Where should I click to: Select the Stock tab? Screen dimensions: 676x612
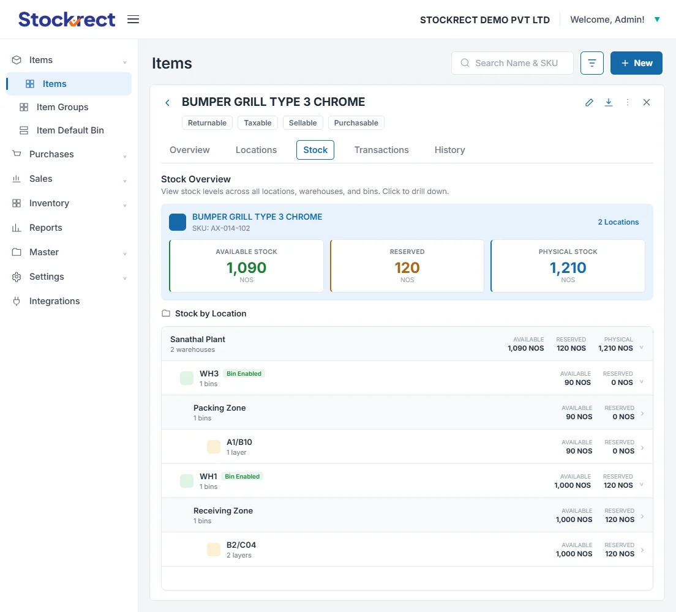(315, 150)
